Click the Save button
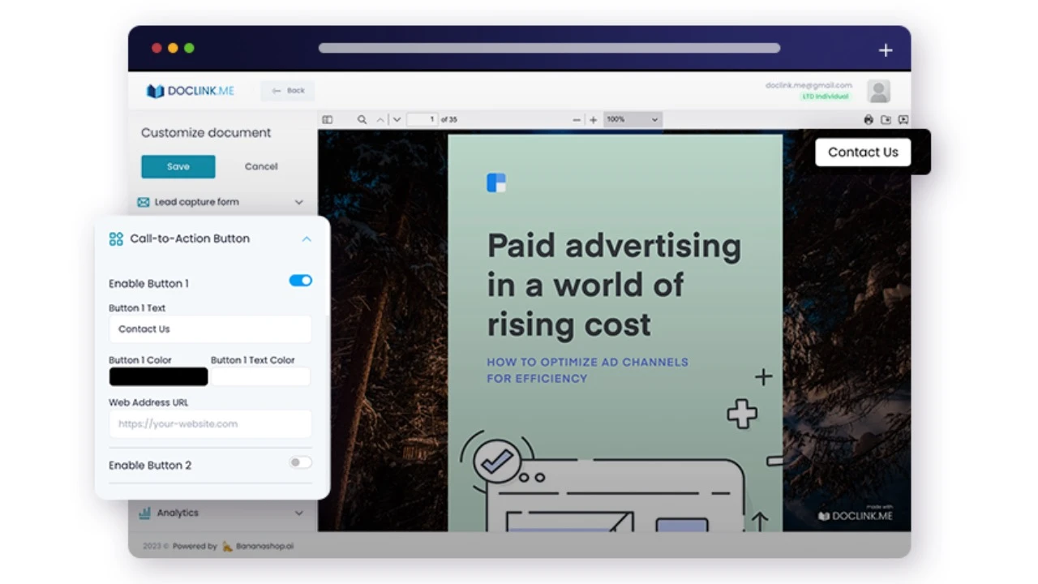Viewport: 1038px width, 584px height. [178, 166]
